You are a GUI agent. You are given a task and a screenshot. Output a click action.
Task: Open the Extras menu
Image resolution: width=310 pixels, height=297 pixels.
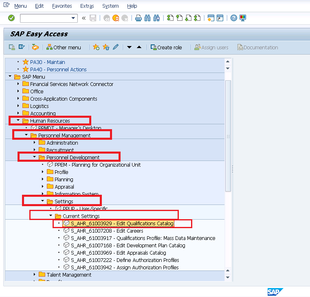[87, 6]
